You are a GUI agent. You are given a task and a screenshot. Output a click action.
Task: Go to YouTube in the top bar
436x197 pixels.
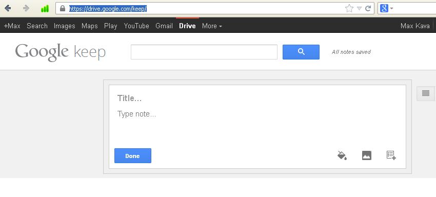[136, 26]
